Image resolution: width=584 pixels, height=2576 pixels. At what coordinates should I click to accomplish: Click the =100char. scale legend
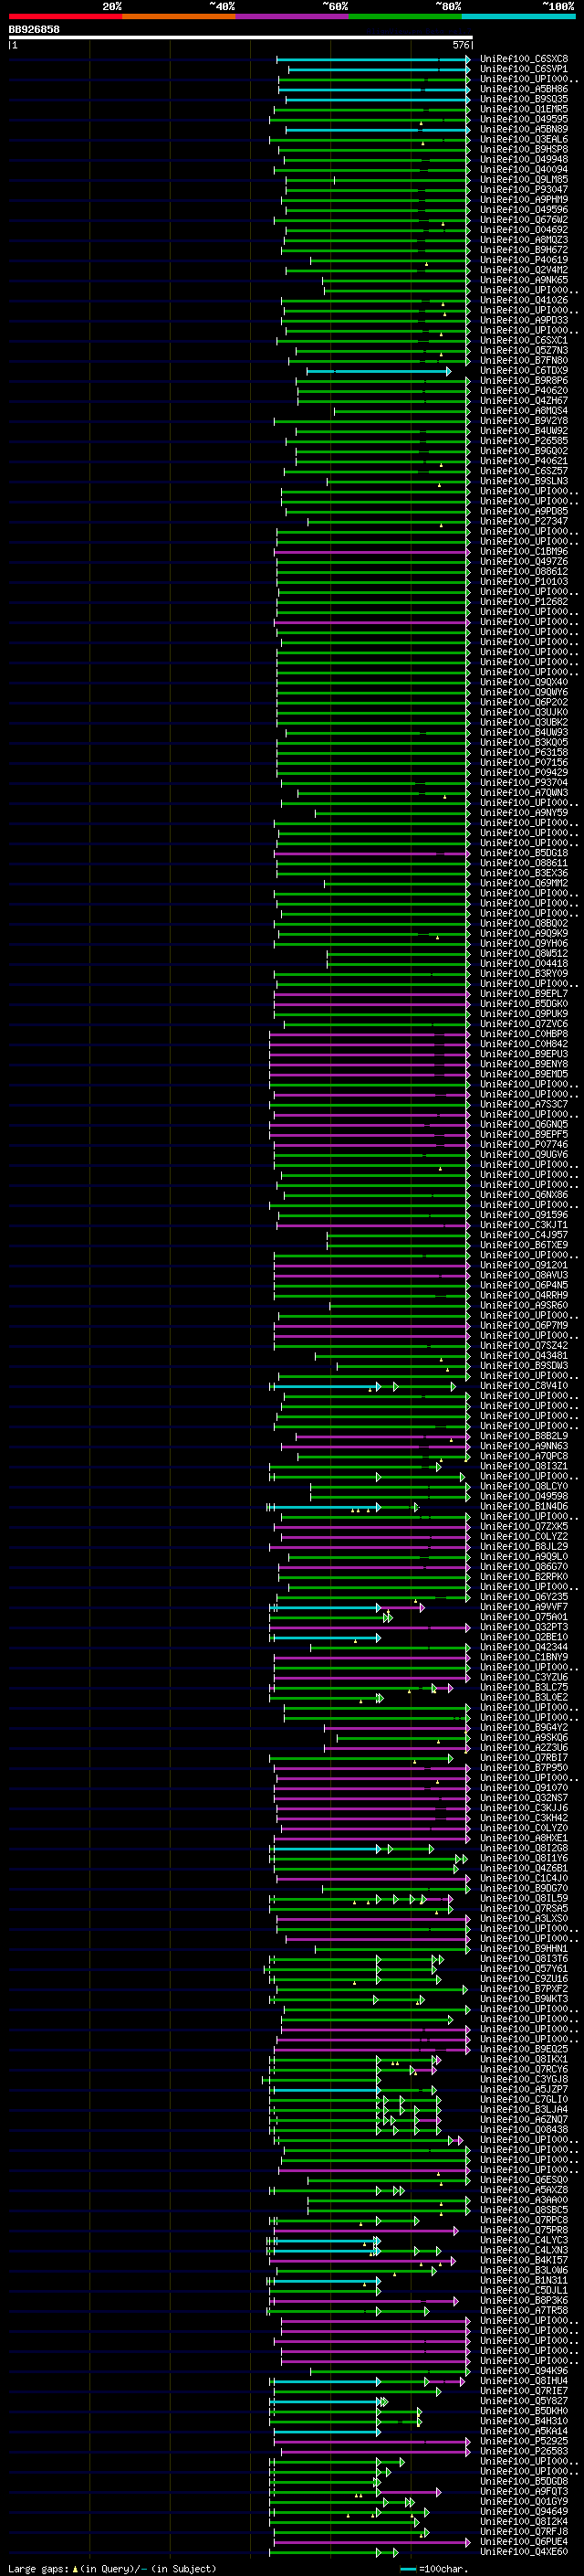click(436, 2568)
